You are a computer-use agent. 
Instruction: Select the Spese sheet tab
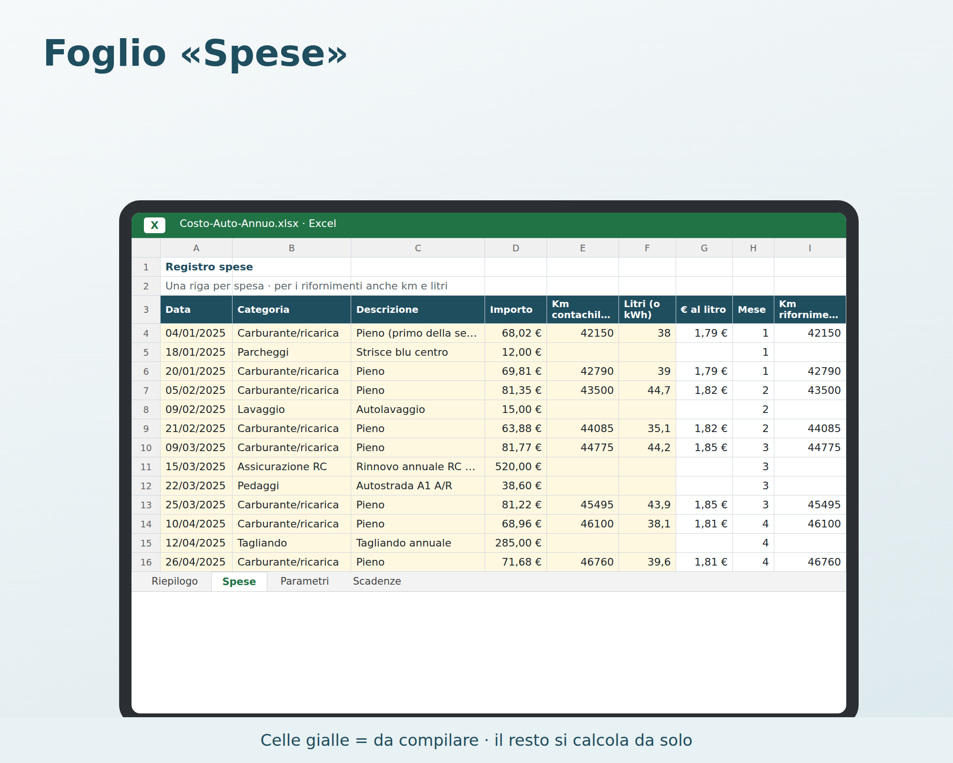point(239,581)
